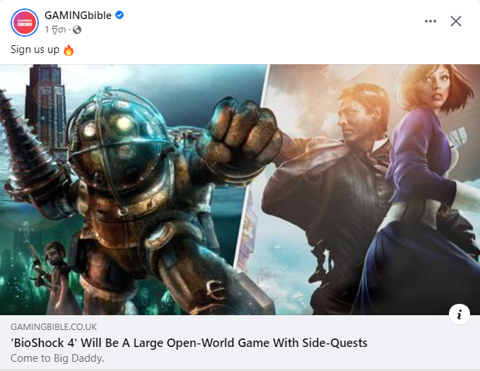The width and height of the screenshot is (480, 371).
Task: Open the three-dot post options menu
Action: point(430,21)
